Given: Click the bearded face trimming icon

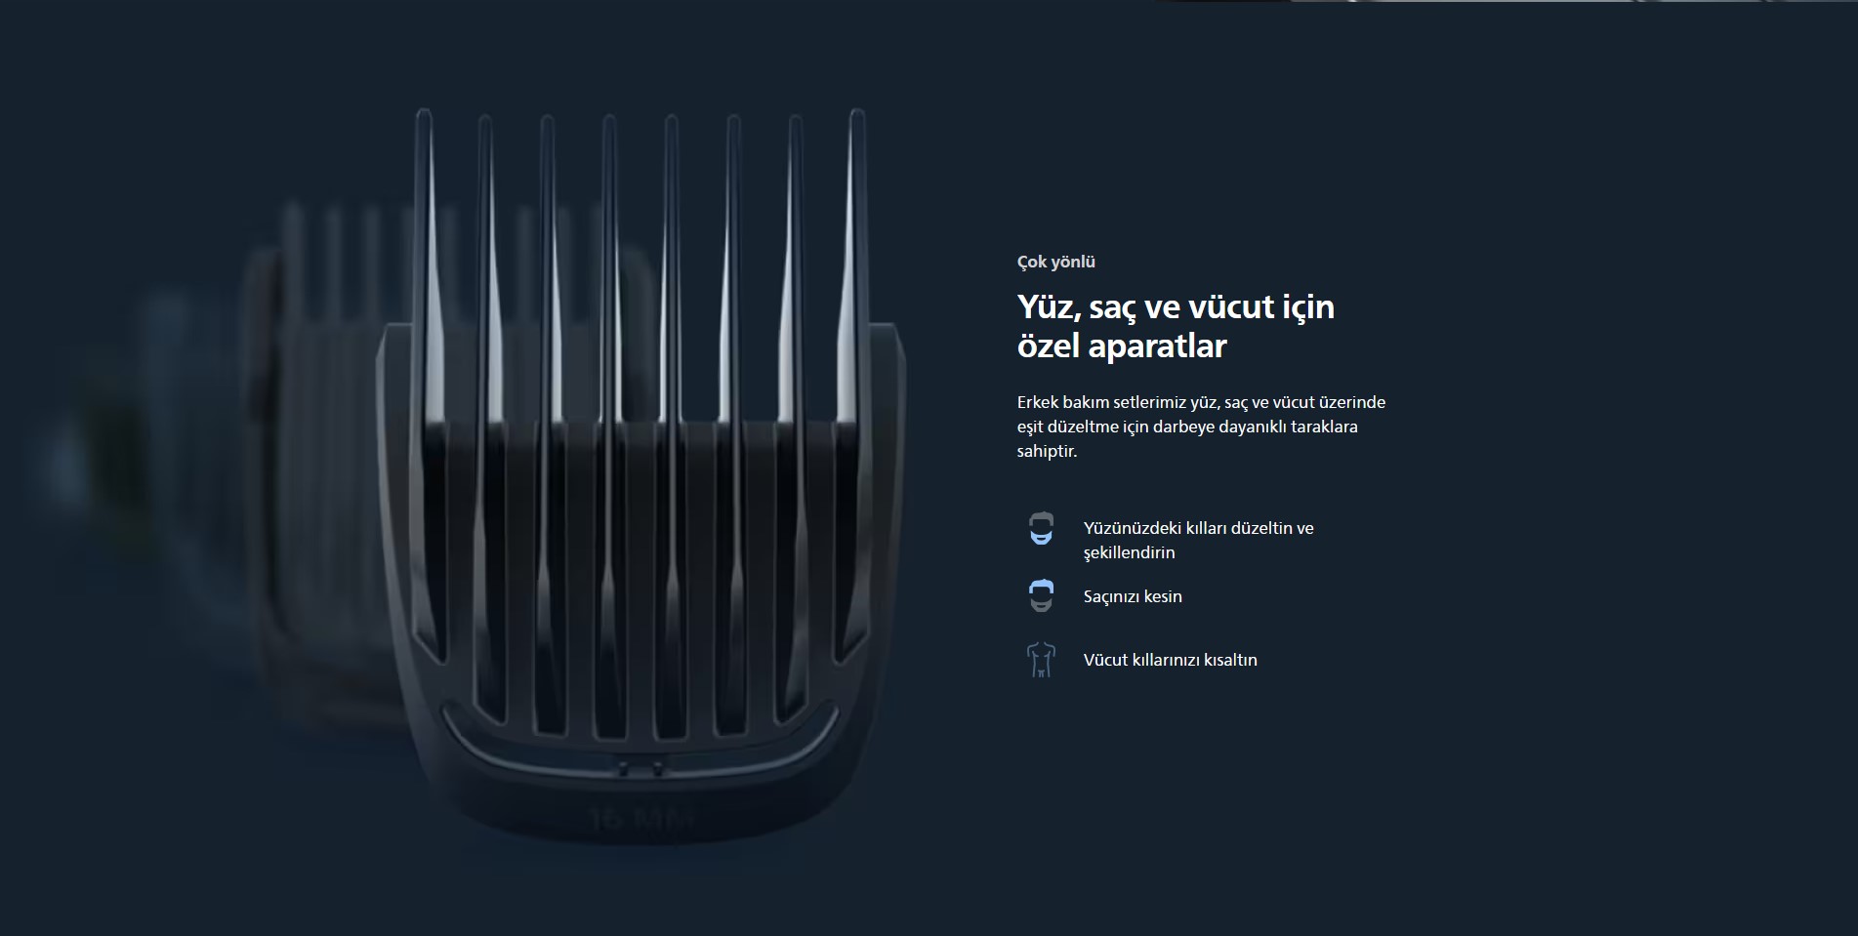Looking at the screenshot, I should pyautogui.click(x=1041, y=529).
